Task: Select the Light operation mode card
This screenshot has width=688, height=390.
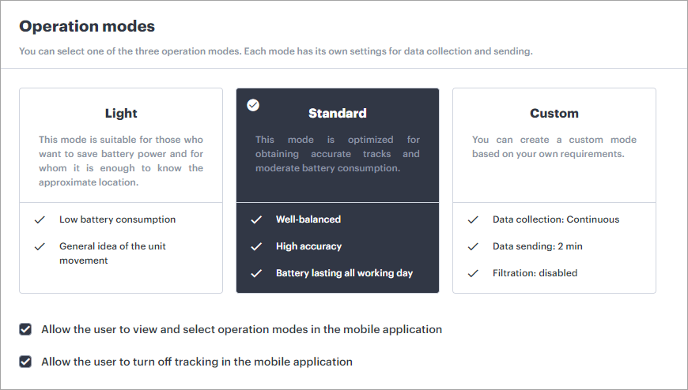Action: (121, 114)
